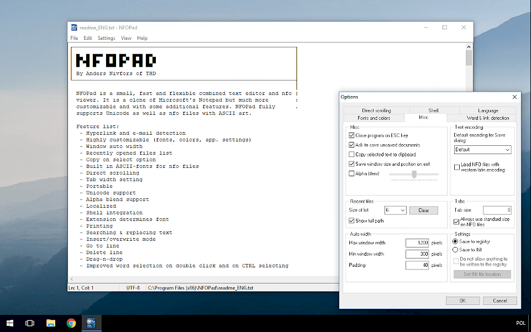This screenshot has height=332, width=531.
Task: Launch File Explorer from the taskbar
Action: coord(51,323)
